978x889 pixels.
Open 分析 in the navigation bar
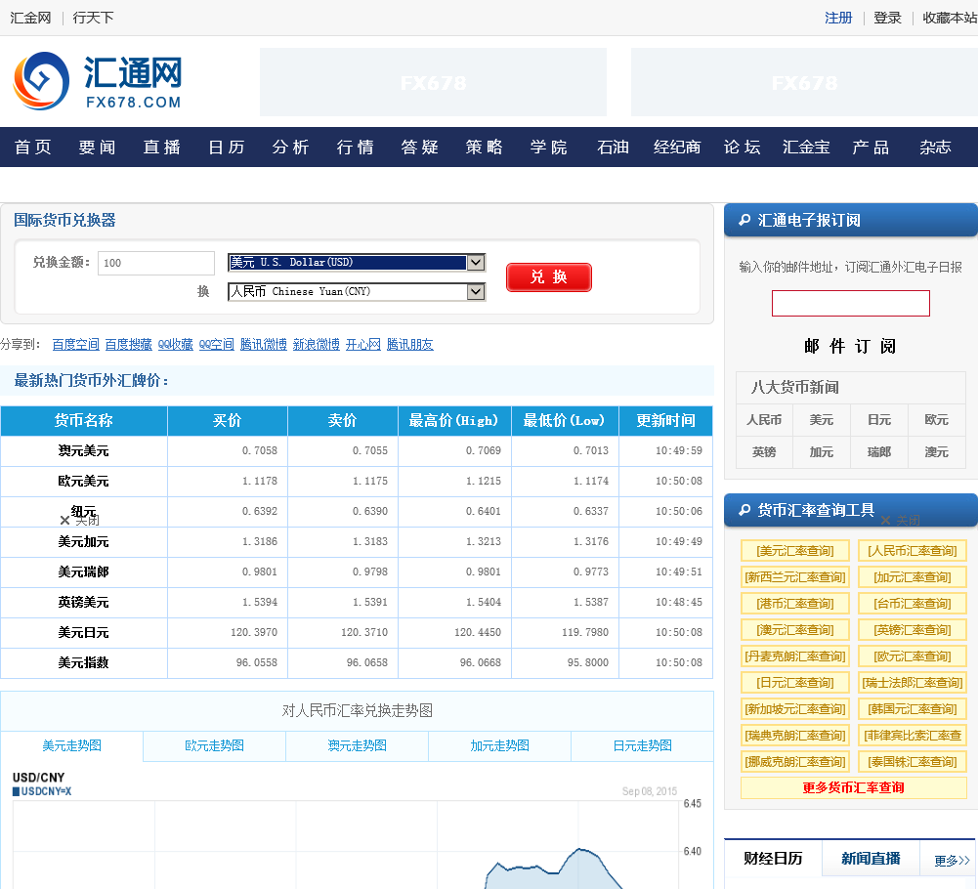(290, 148)
